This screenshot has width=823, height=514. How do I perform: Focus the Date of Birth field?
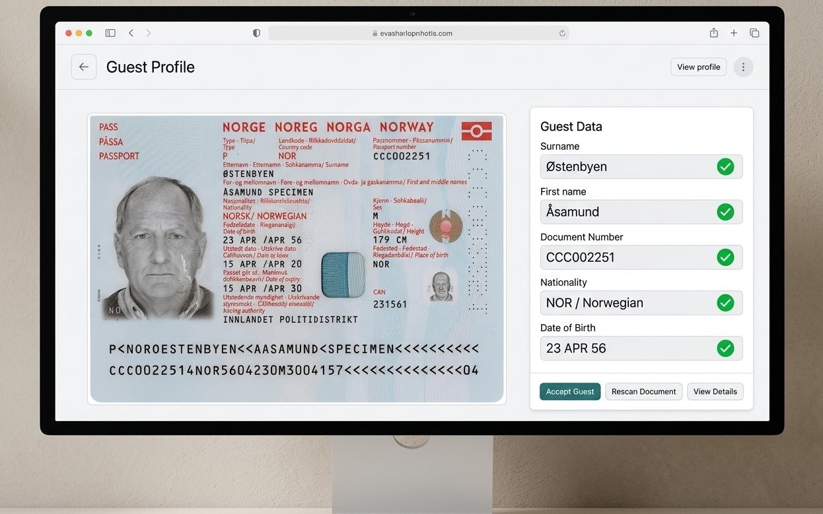(x=641, y=348)
